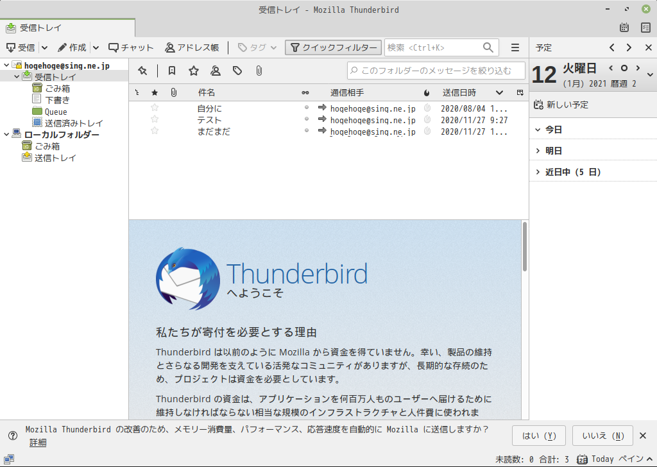
Task: Expand the mini-month dropdown chevron
Action: coord(650,75)
